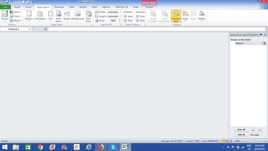Switch to the Insert tab
Viewport: 268px width, 151px height.
28,7
